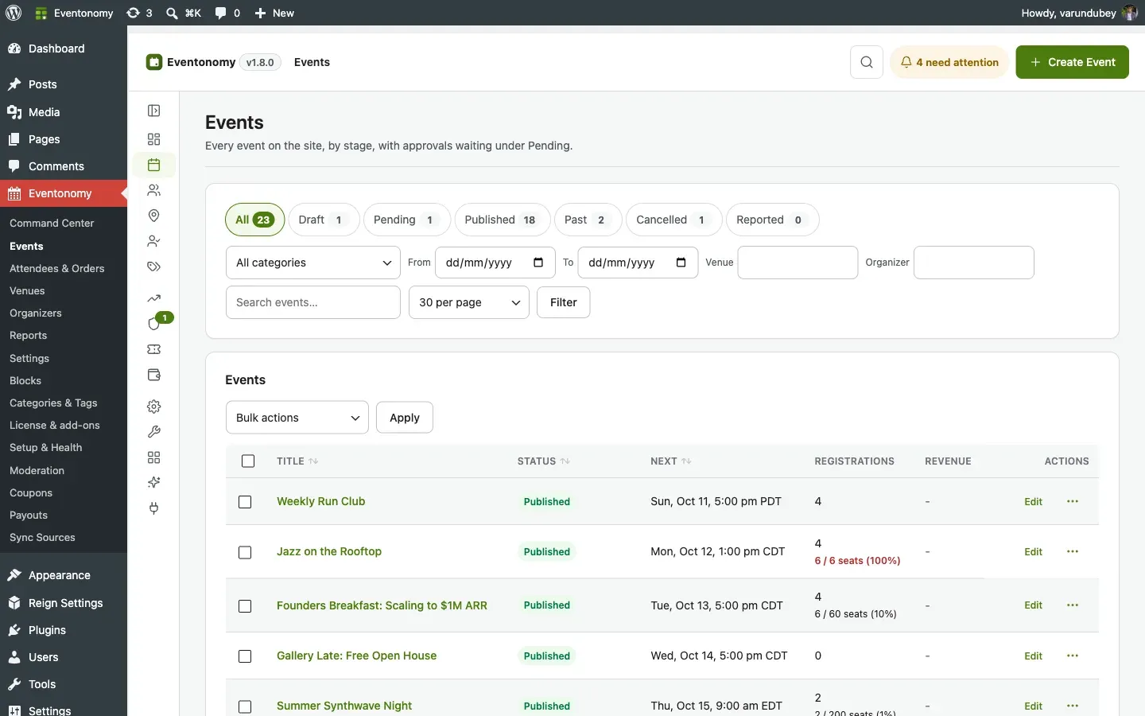1145x716 pixels.
Task: Open the From date picker calendar icon
Action: pyautogui.click(x=538, y=263)
